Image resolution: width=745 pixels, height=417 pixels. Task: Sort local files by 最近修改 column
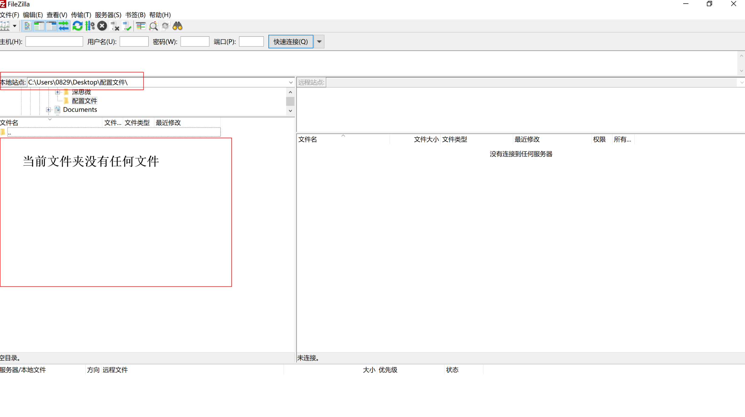[x=168, y=123]
